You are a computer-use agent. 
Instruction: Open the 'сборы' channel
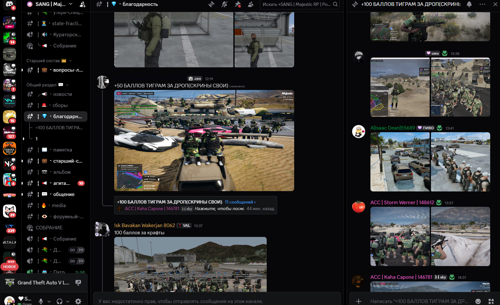point(56,105)
